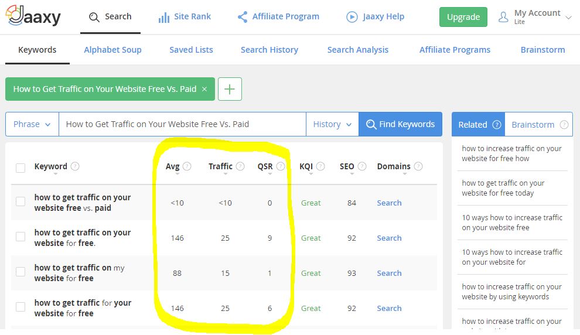Open the History dropdown
The height and width of the screenshot is (335, 580).
click(x=332, y=124)
